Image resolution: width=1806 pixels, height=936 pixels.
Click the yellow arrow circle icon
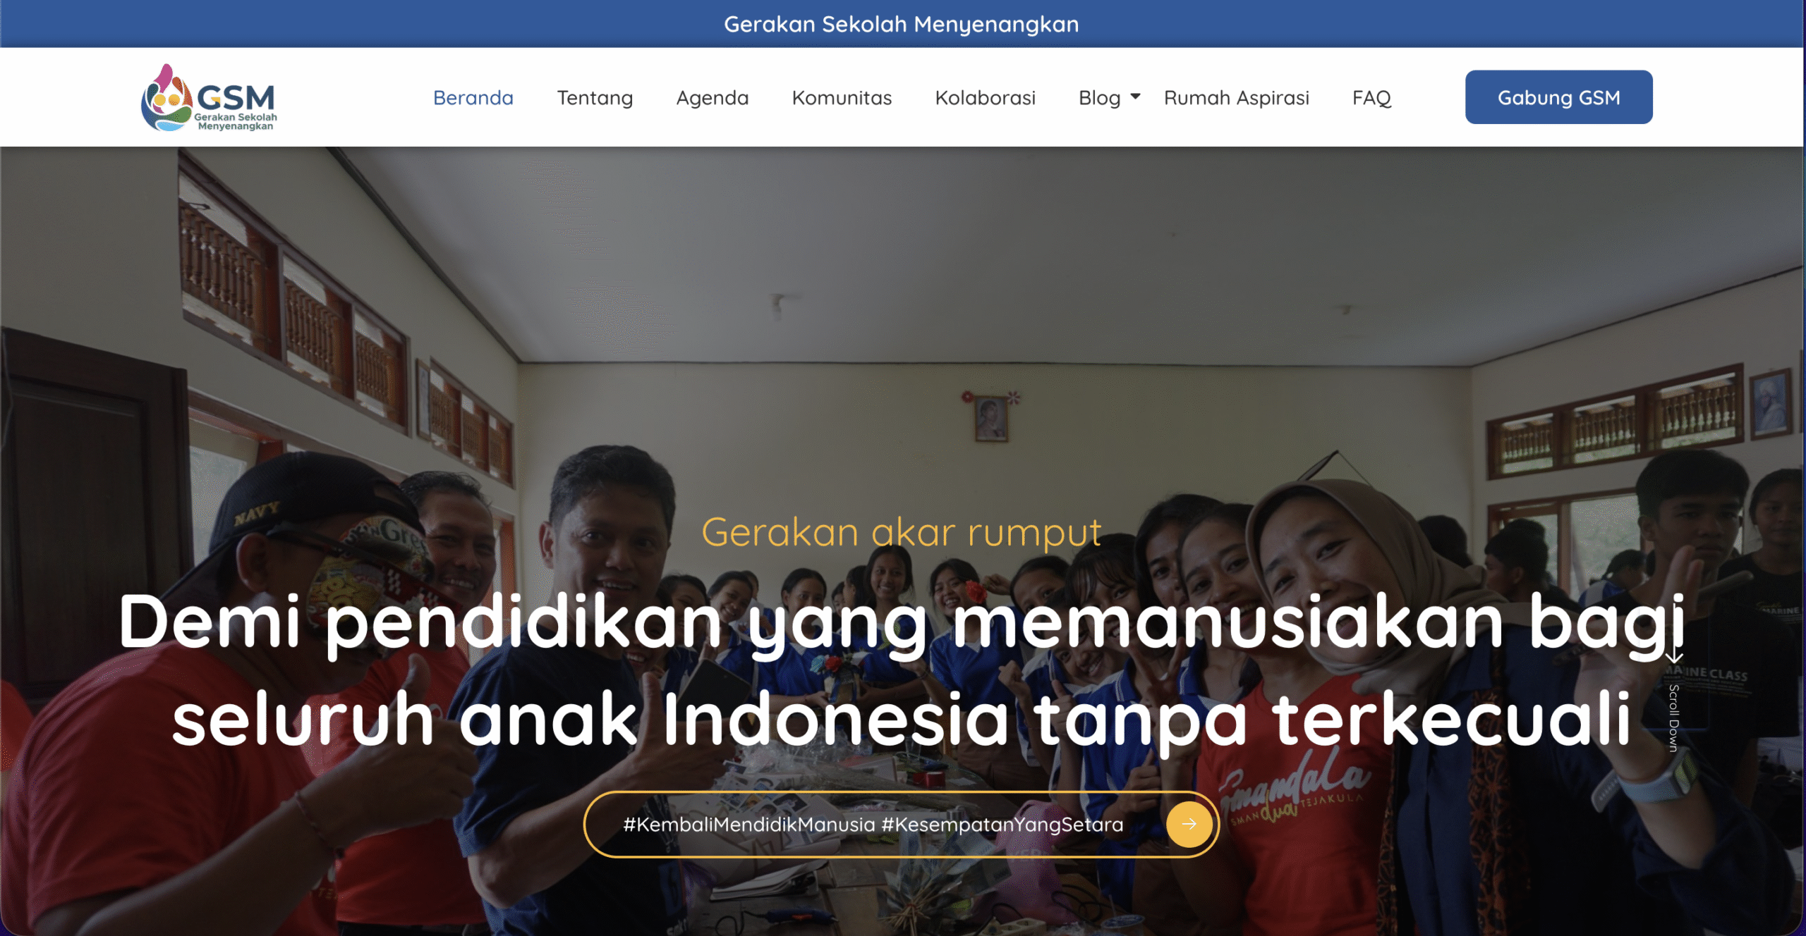pos(1189,824)
